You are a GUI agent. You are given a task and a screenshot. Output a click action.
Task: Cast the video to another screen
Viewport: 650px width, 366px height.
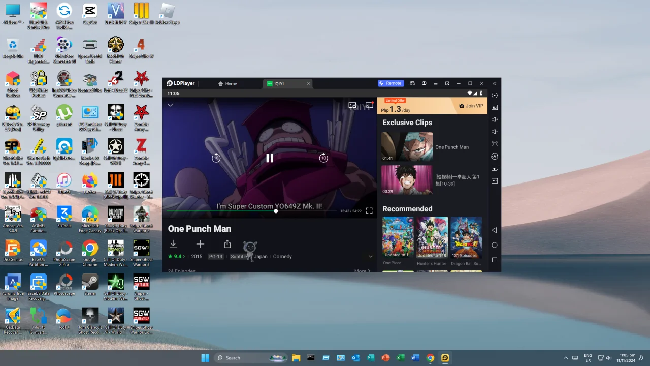point(369,105)
